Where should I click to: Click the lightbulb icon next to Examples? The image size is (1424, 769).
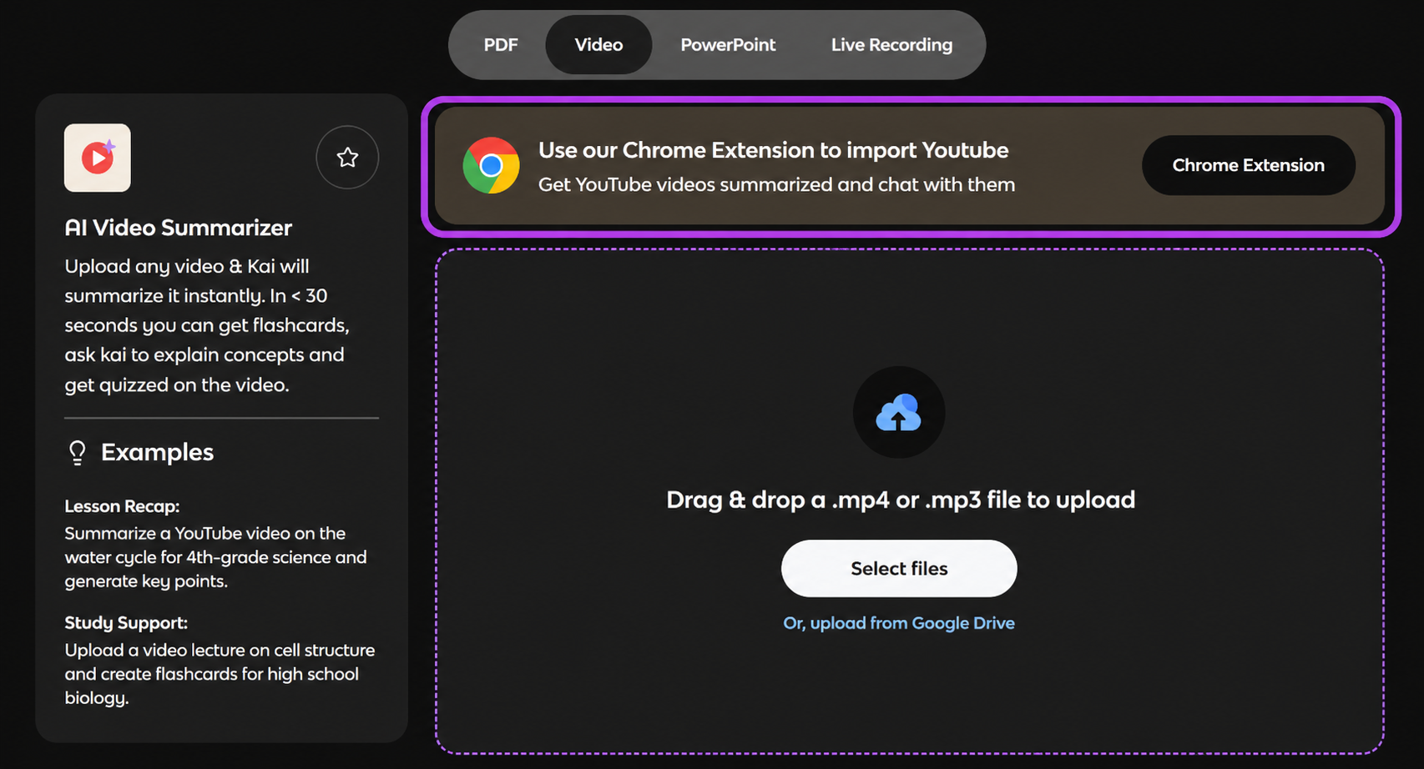pyautogui.click(x=78, y=452)
